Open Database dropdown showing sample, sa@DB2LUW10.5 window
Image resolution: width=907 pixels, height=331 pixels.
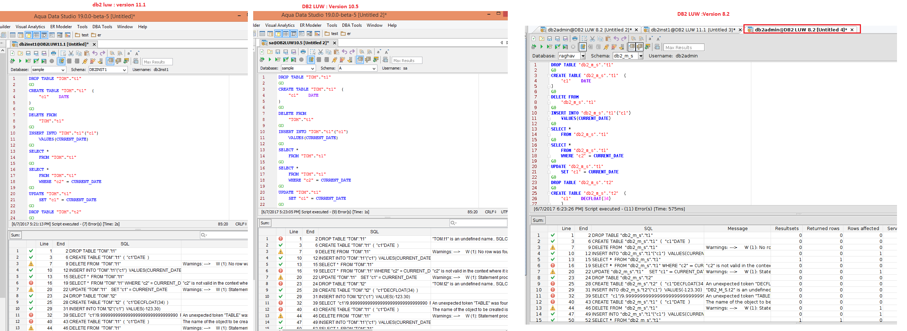299,68
